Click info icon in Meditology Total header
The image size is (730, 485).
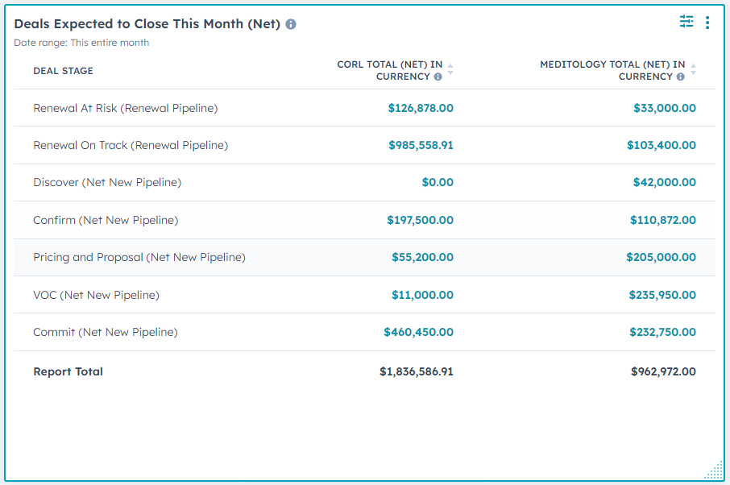[x=680, y=77]
